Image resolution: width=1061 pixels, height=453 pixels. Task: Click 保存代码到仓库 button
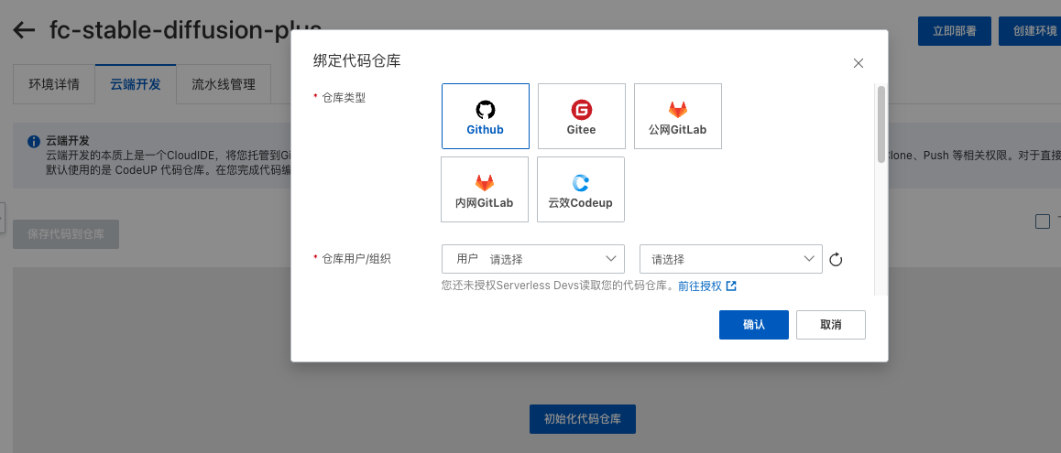click(66, 234)
